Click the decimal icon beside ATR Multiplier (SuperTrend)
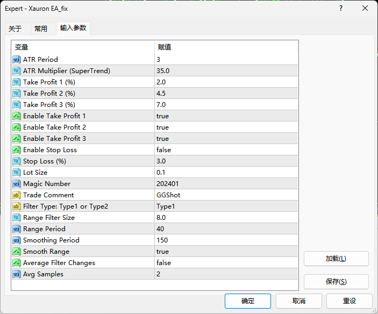 pos(17,71)
